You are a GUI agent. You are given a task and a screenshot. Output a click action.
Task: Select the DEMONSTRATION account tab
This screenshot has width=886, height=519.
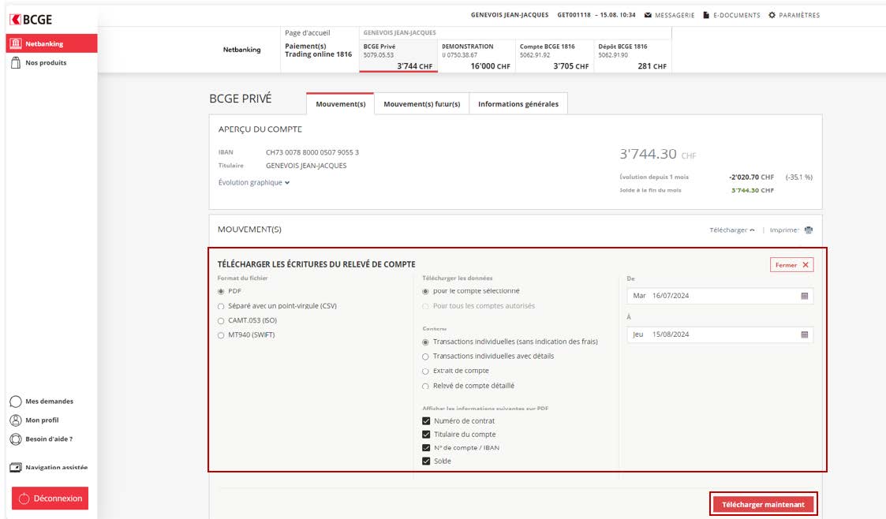coord(477,57)
